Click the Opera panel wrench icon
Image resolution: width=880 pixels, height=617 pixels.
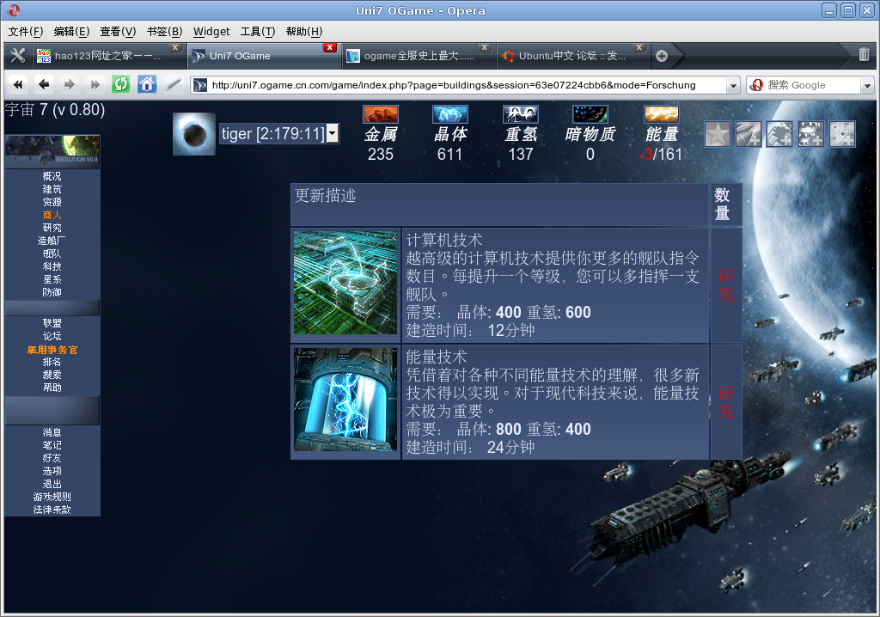click(18, 56)
